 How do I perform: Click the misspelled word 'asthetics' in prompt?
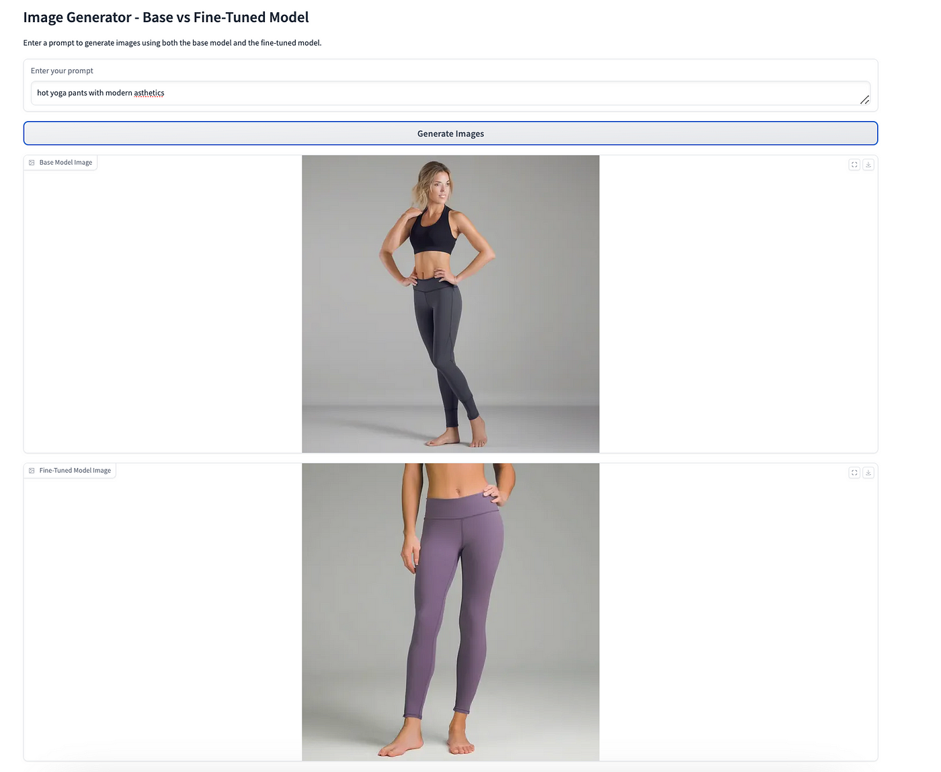pyautogui.click(x=149, y=93)
